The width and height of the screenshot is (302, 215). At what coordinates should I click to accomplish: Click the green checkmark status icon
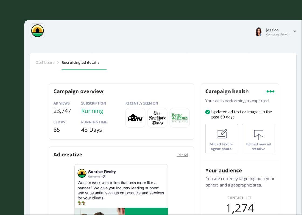coord(207,112)
